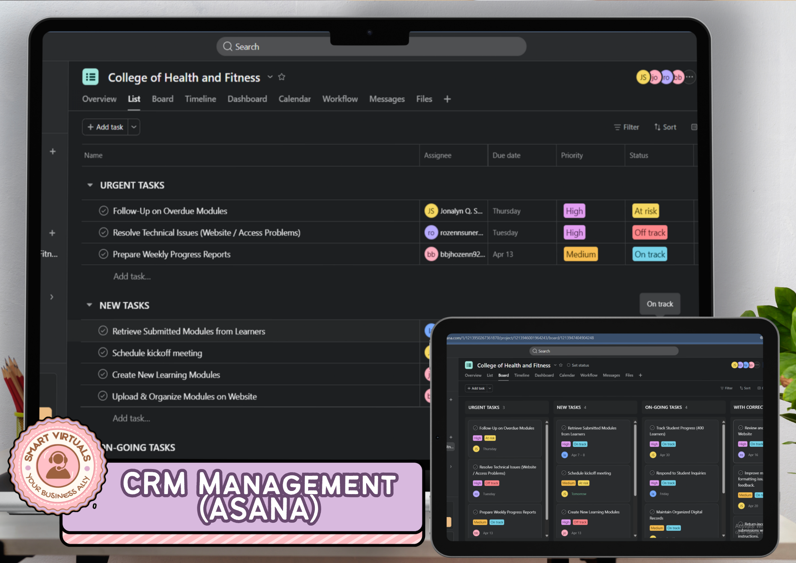Click the High priority tag on Follow-Up row
The height and width of the screenshot is (563, 796).
point(574,211)
